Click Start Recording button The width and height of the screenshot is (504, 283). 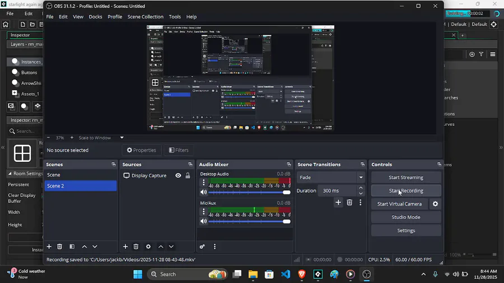tap(406, 191)
